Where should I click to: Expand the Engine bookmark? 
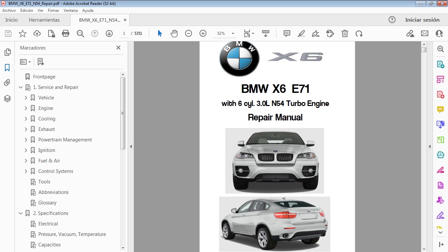[x=26, y=108]
